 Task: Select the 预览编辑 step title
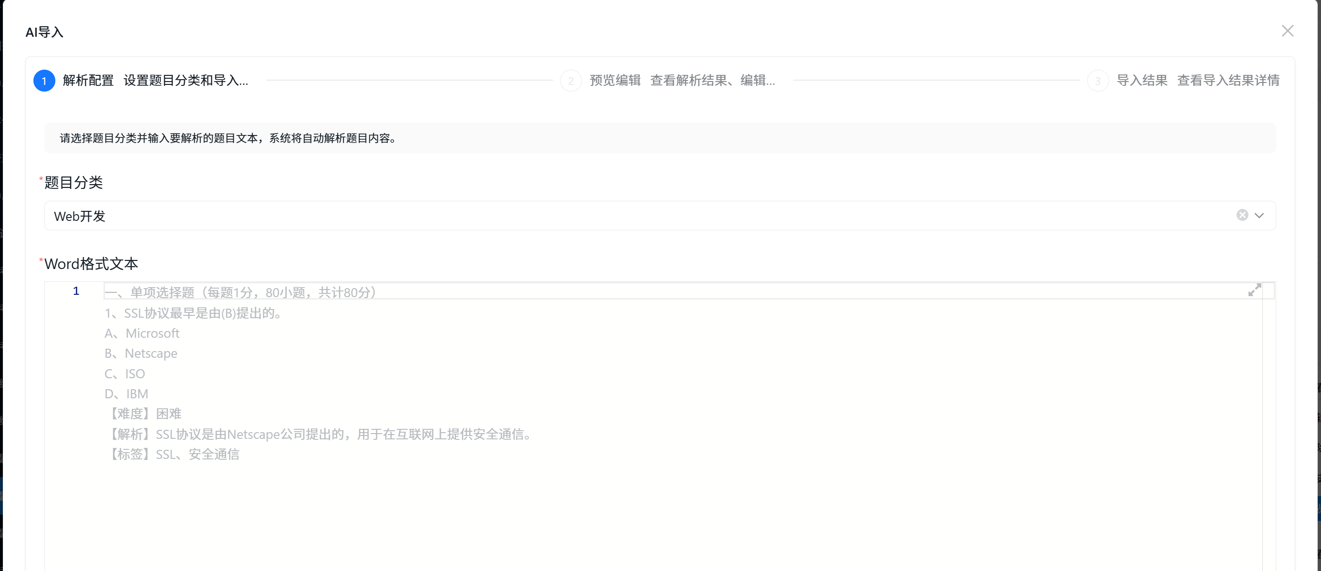click(615, 81)
